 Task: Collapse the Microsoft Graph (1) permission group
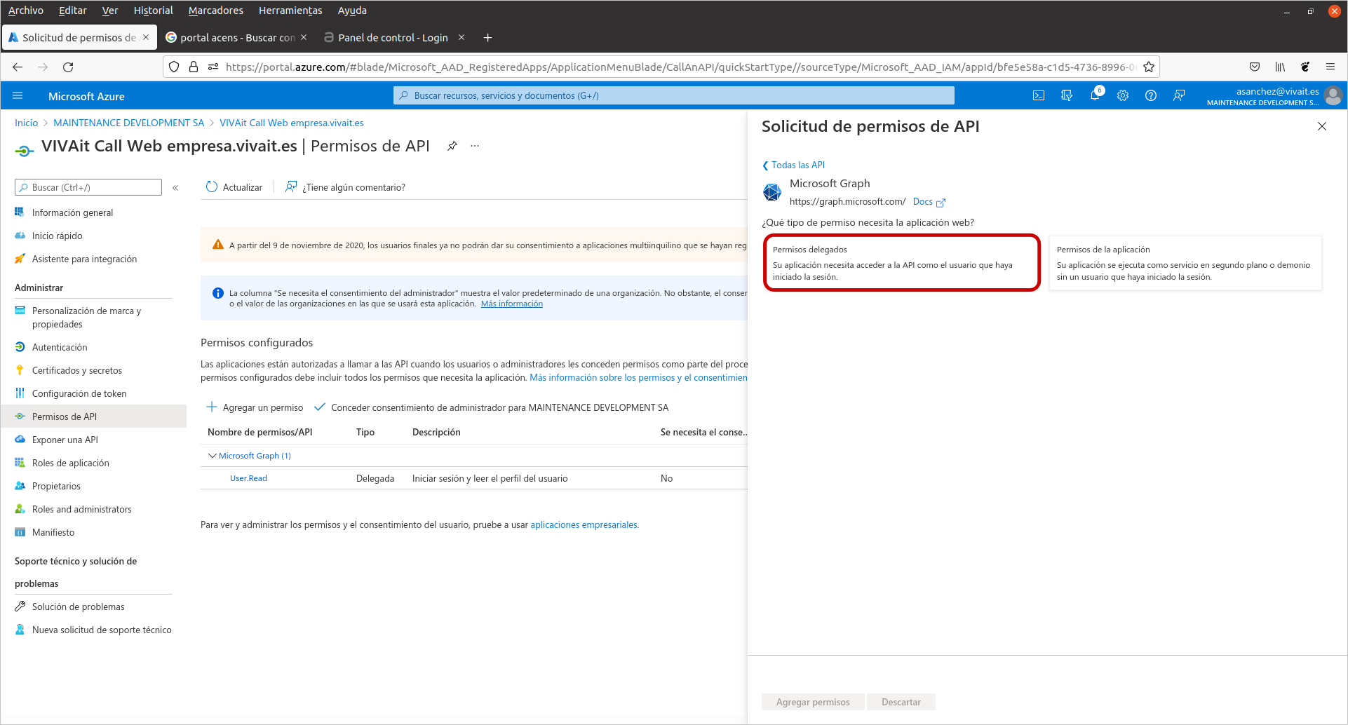[x=213, y=456]
